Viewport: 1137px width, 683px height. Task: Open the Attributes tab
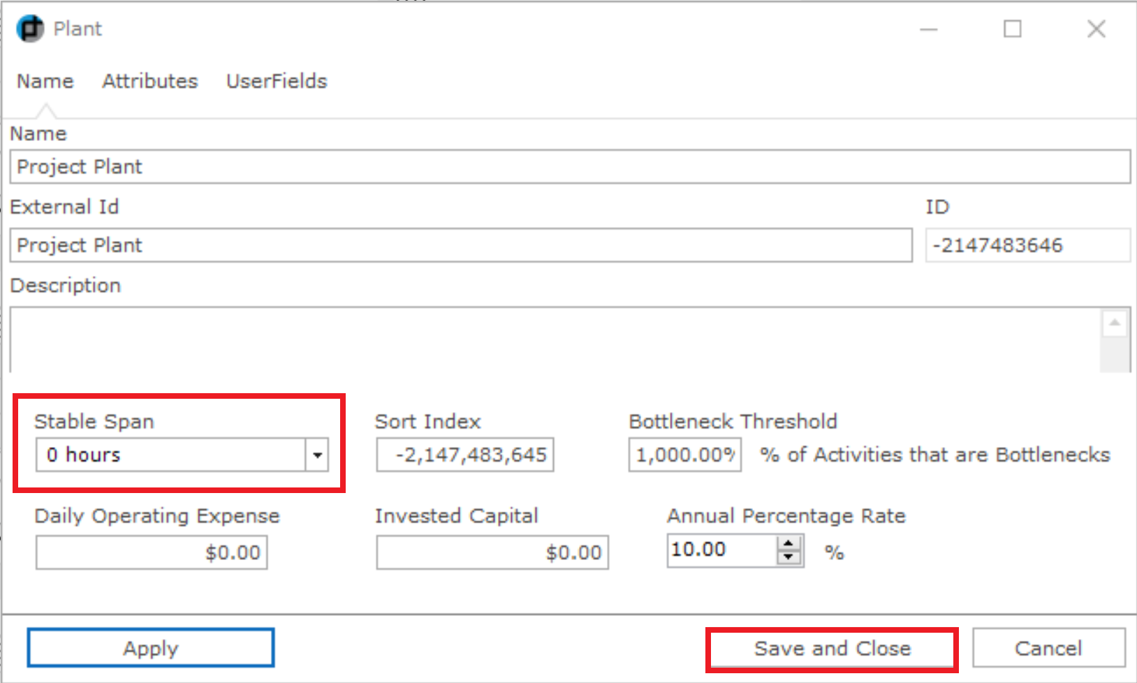click(x=150, y=81)
